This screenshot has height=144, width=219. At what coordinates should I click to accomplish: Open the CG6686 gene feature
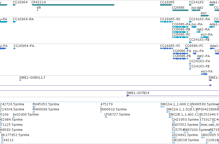180,10
